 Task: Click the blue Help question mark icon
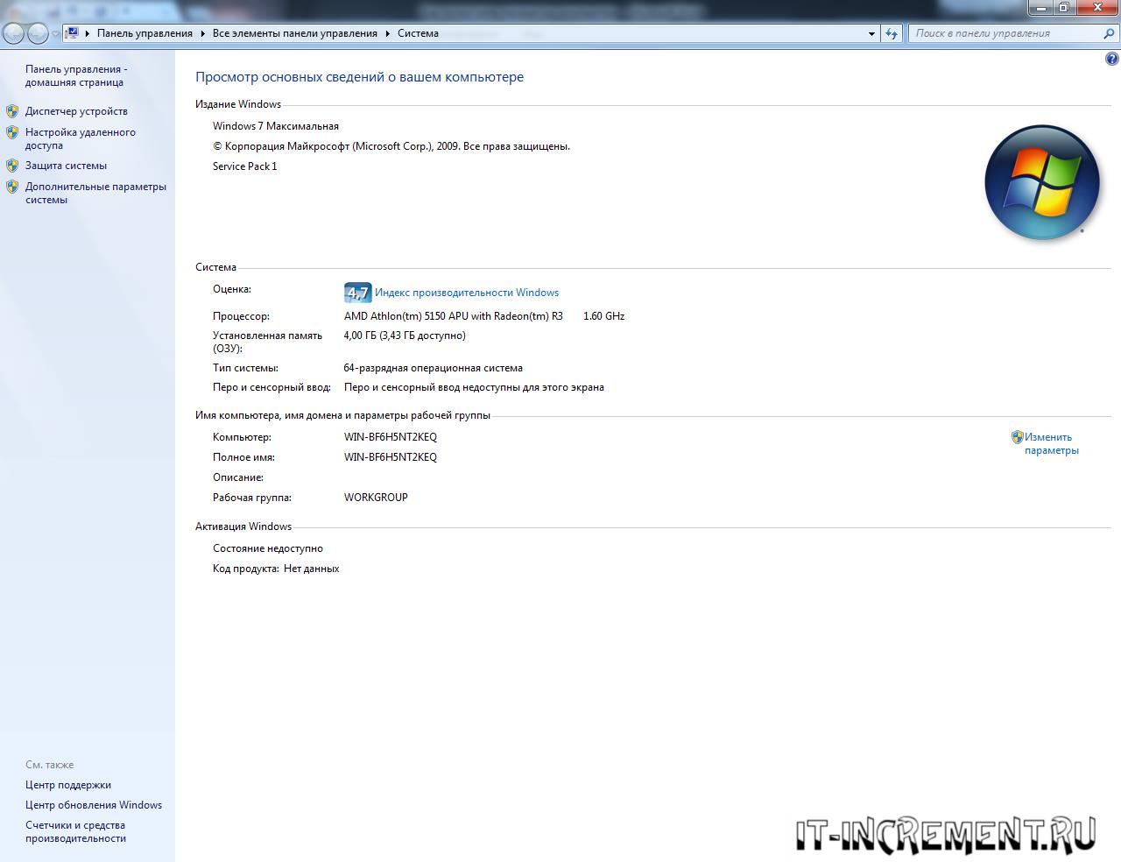1111,60
